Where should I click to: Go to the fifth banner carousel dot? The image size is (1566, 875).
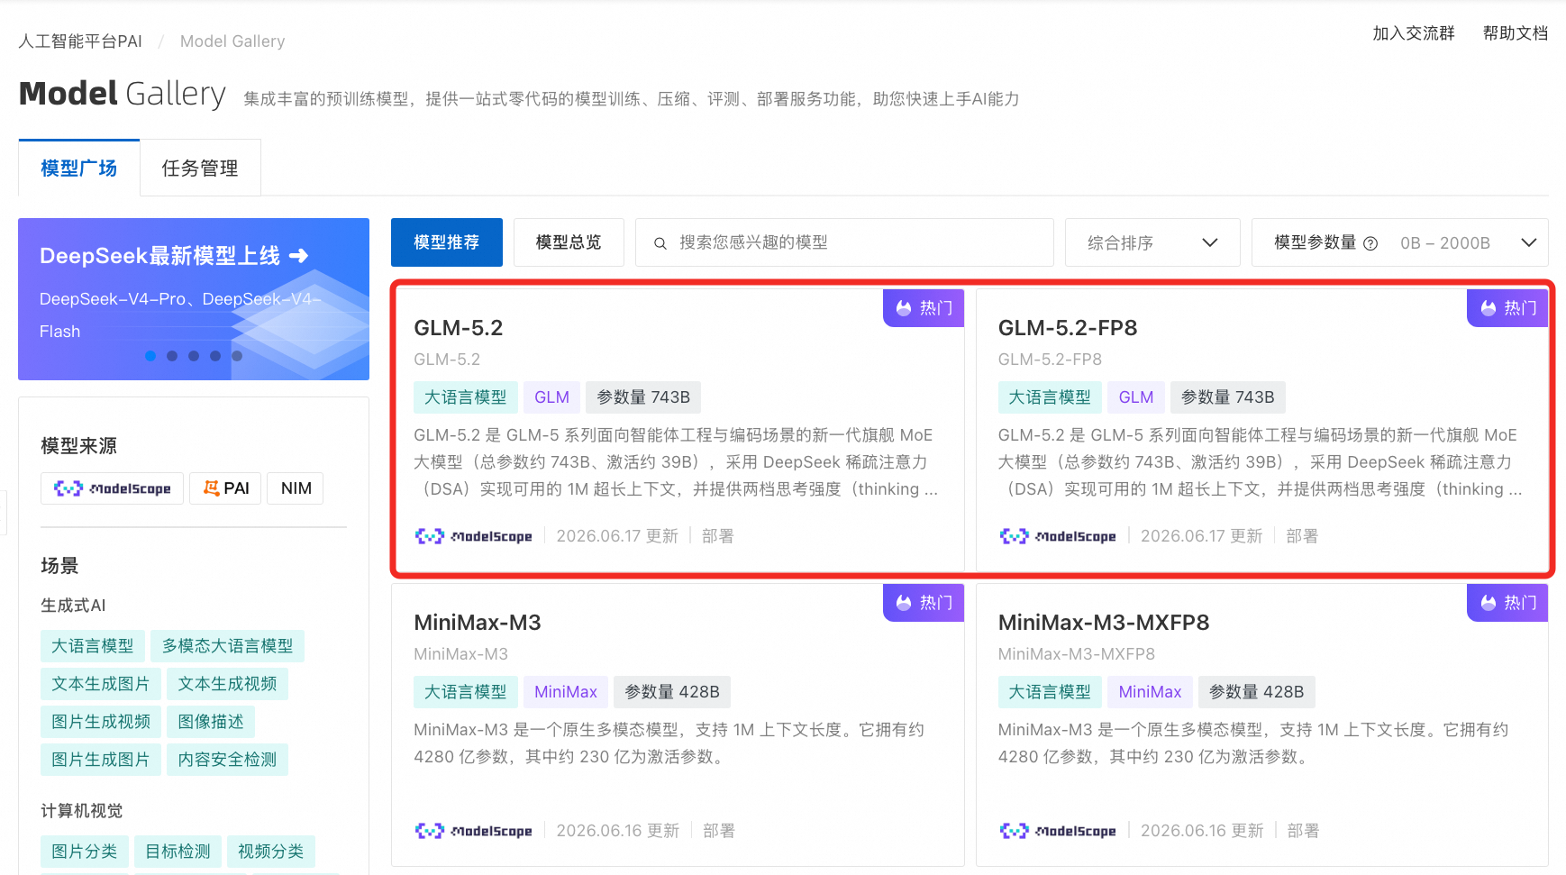pos(237,356)
